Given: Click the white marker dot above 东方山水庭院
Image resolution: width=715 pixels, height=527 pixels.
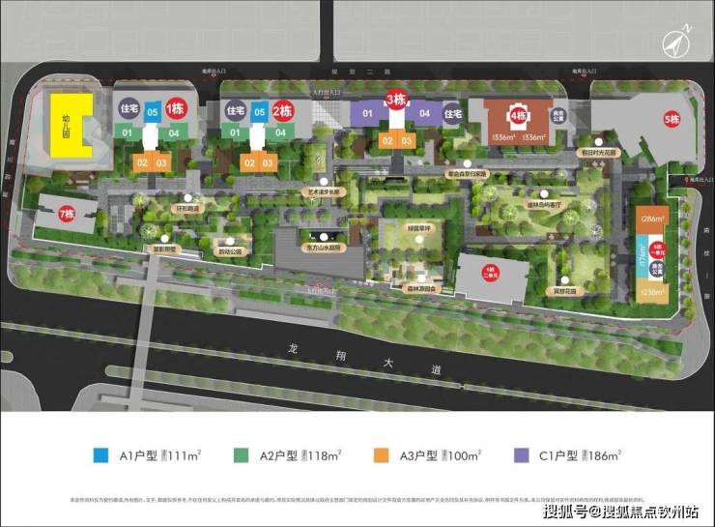Looking at the screenshot, I should click(x=324, y=237).
